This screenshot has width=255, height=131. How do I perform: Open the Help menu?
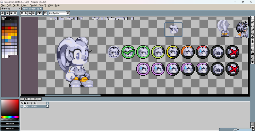click(x=57, y=5)
